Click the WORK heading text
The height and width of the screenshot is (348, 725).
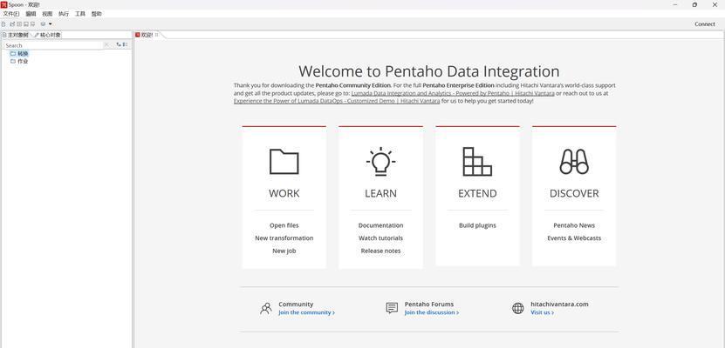click(284, 193)
